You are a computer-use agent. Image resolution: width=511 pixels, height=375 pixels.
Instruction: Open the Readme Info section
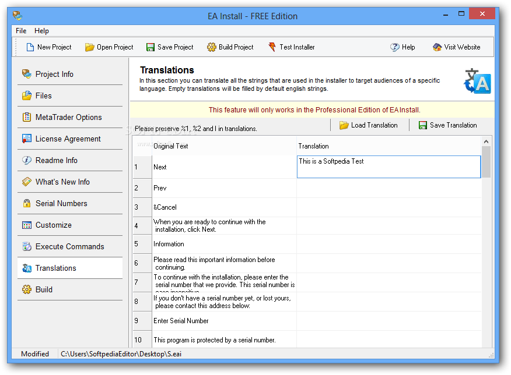pos(57,160)
